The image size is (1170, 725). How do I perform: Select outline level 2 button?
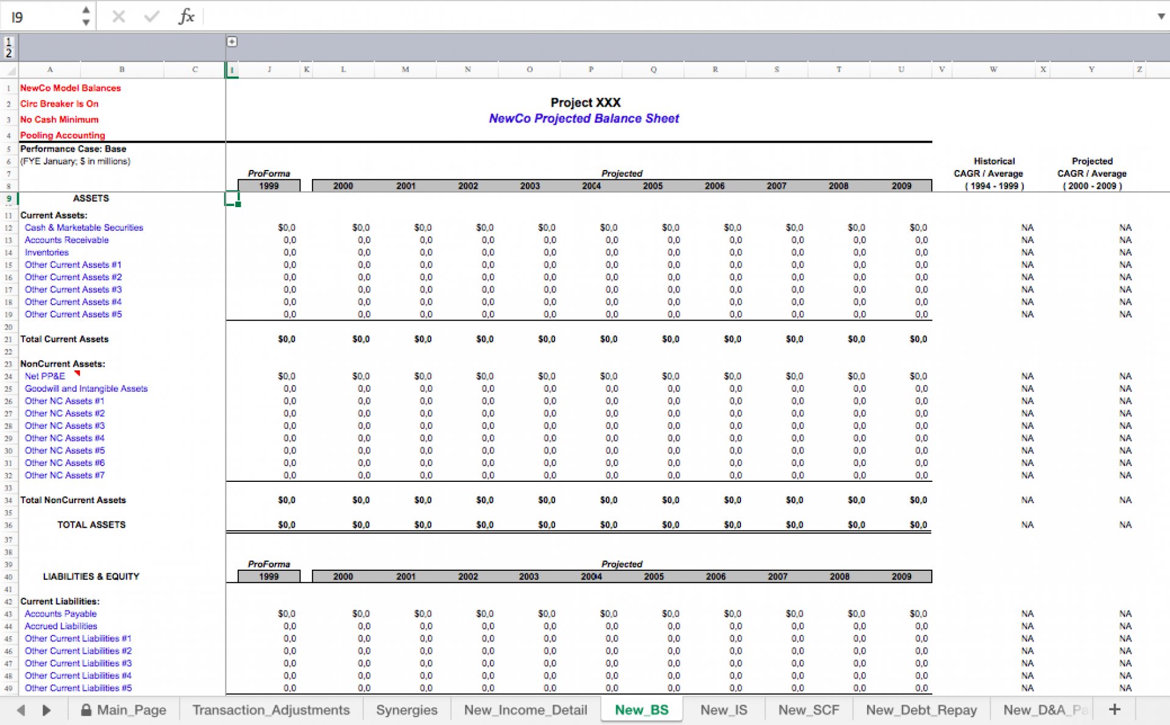[9, 53]
